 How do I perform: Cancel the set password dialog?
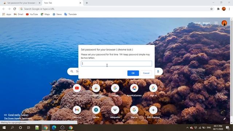146,73
